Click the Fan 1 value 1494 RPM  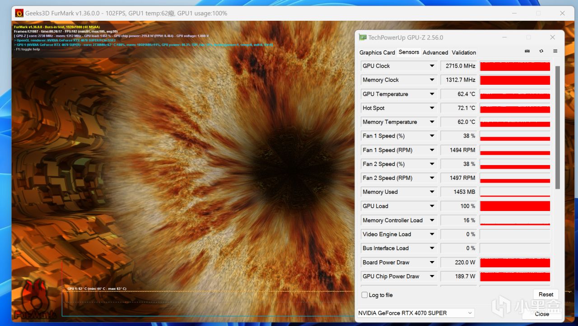(459, 150)
